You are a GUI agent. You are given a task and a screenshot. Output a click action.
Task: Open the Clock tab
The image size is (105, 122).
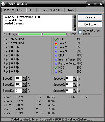point(21,10)
